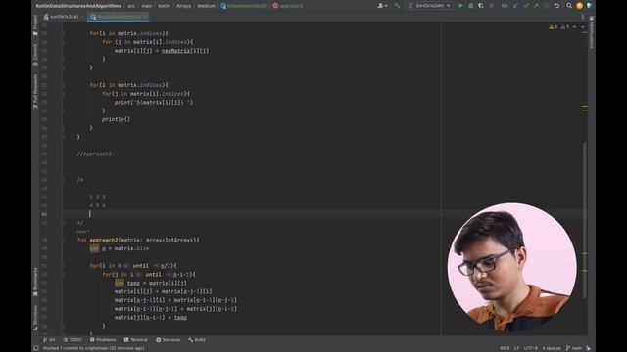Click the kotlin breadcrumb
This screenshot has height=352, width=627.
(164, 6)
